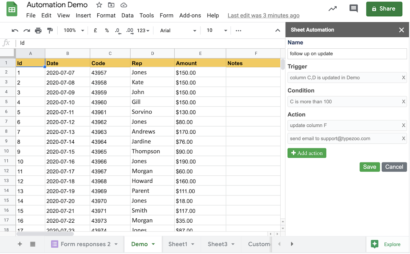Format selection as currency

pyautogui.click(x=95, y=30)
